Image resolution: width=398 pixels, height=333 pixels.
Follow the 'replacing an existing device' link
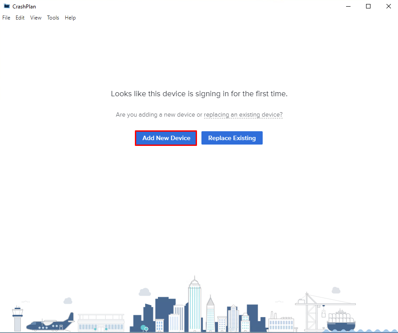243,114
